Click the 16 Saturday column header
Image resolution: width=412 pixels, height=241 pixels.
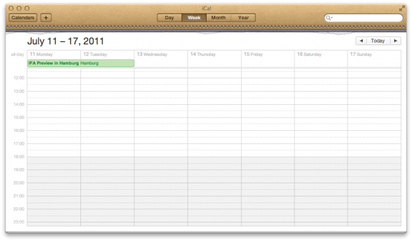(x=309, y=54)
